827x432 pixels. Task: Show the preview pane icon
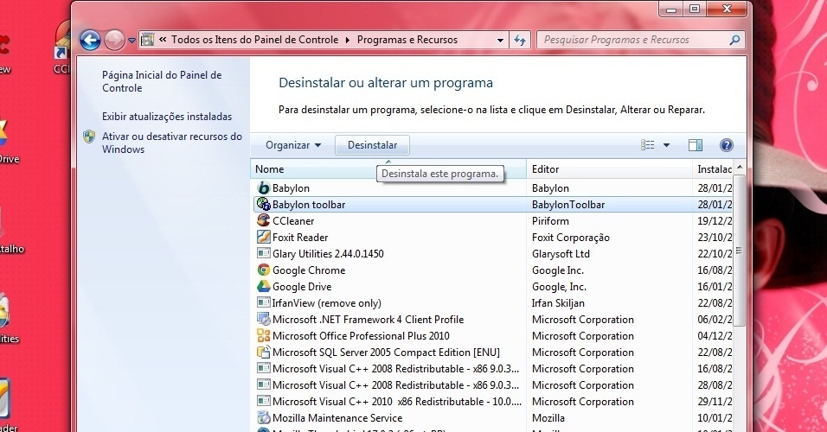[696, 145]
